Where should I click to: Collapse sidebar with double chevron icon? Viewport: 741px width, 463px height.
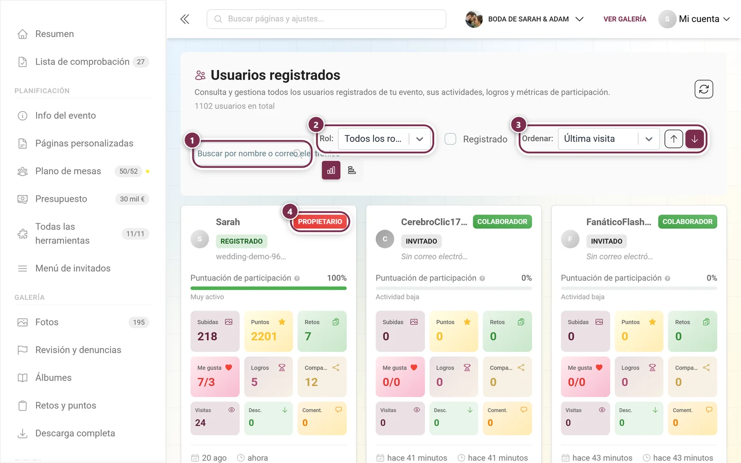pyautogui.click(x=185, y=19)
